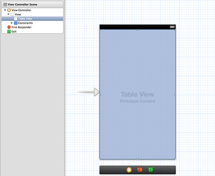Click the "View Controller Scene" header title

click(22, 4)
